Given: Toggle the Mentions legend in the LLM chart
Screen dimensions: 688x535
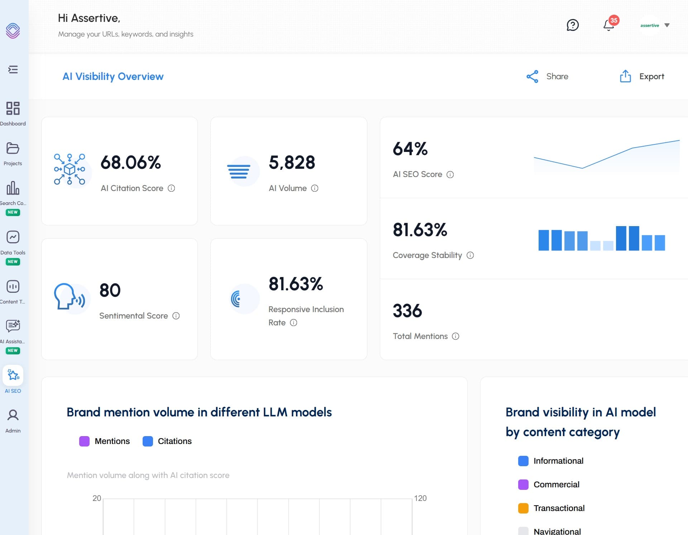Looking at the screenshot, I should tap(104, 441).
